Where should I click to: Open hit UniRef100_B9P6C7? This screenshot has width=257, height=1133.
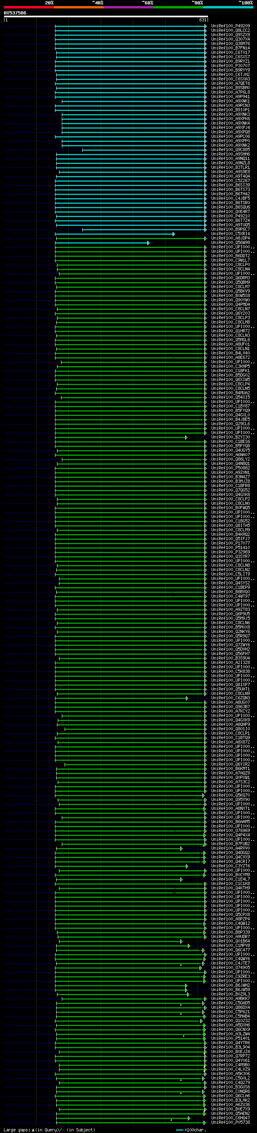pos(230,229)
